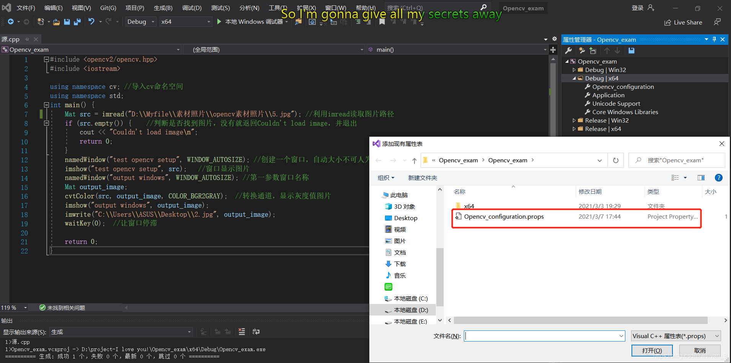Image resolution: width=731 pixels, height=363 pixels.
Task: Save the current file with disk icon
Action: [x=67, y=22]
